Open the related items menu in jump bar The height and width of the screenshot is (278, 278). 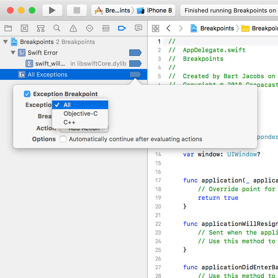[x=156, y=28]
